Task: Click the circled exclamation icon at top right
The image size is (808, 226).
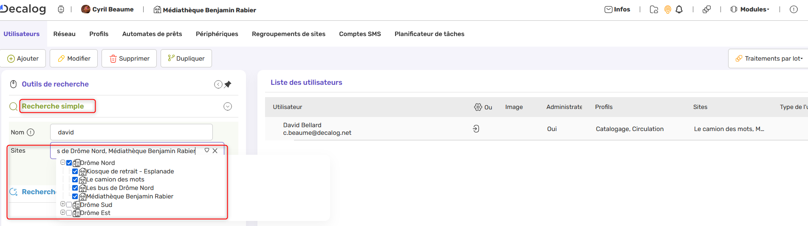Action: [x=794, y=9]
